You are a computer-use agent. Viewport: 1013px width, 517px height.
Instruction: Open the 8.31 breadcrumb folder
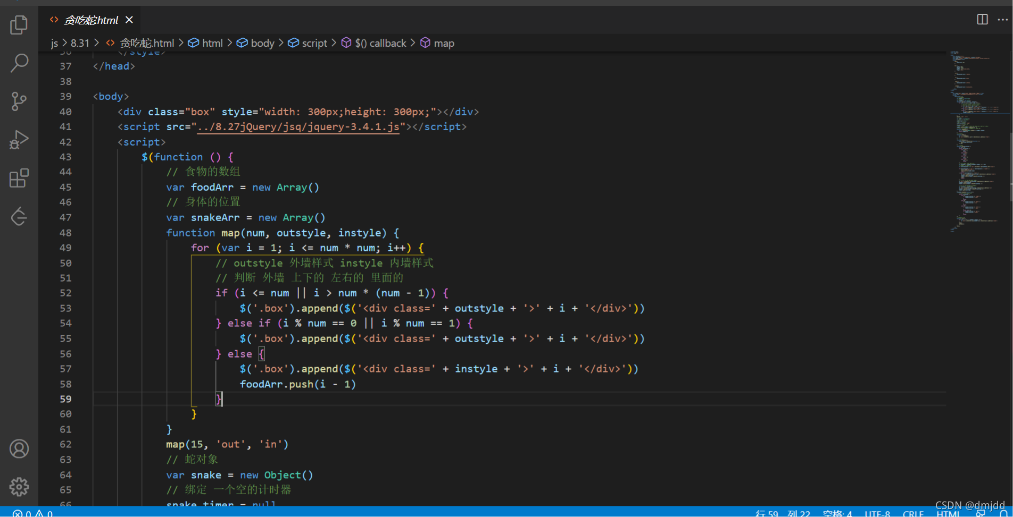coord(80,43)
